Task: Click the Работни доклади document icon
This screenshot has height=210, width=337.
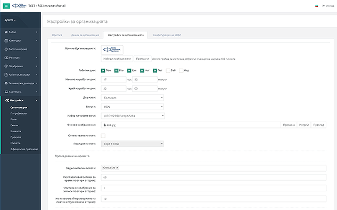Action: (6, 75)
